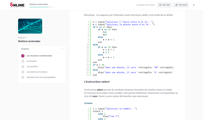Click the Remarque paragraph text
Screen dimensions: 203x120
coord(129,15)
